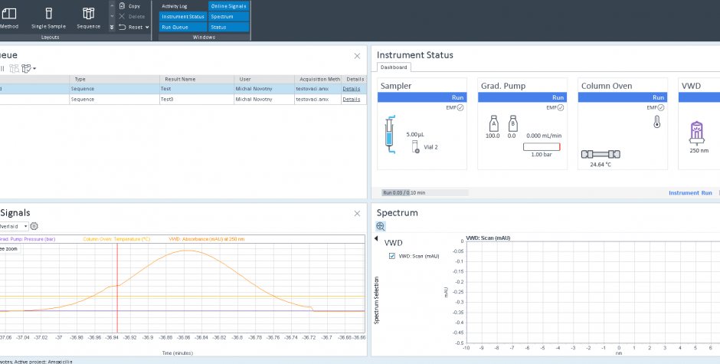The image size is (720, 364).
Task: Sort by User column header
Action: pos(264,79)
